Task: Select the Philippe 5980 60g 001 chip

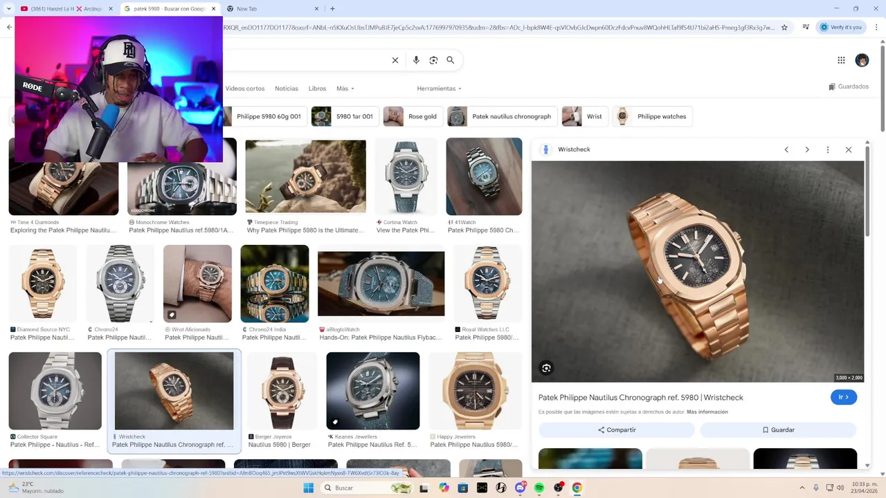Action: [x=266, y=116]
